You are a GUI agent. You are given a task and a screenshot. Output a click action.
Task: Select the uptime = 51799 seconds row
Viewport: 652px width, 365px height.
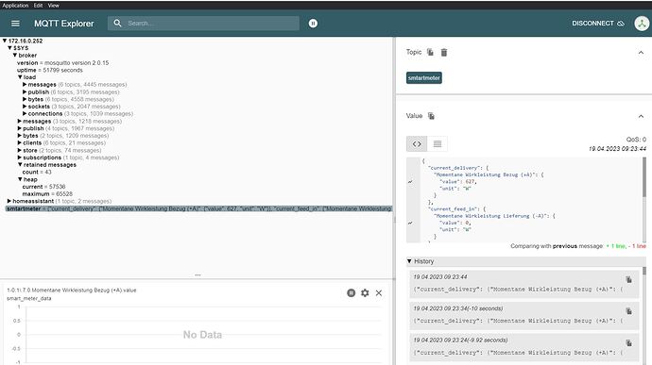[x=50, y=70]
